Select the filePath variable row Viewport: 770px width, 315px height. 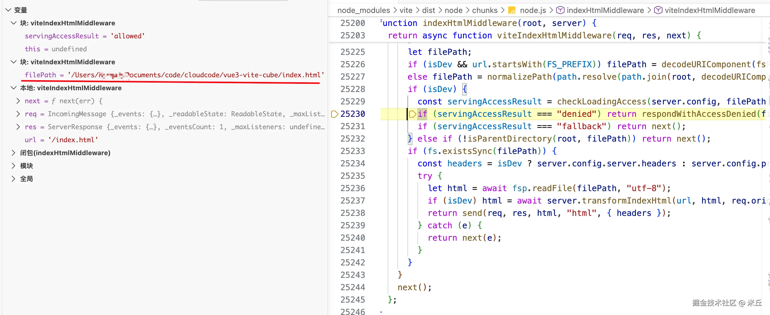175,75
